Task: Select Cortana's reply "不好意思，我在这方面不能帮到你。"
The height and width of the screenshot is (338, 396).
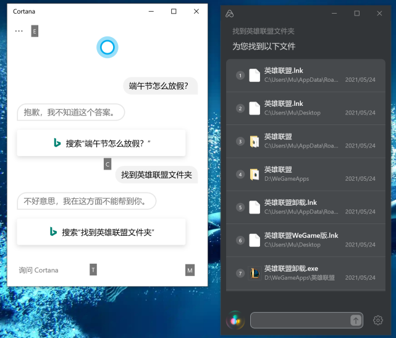Action: 86,201
